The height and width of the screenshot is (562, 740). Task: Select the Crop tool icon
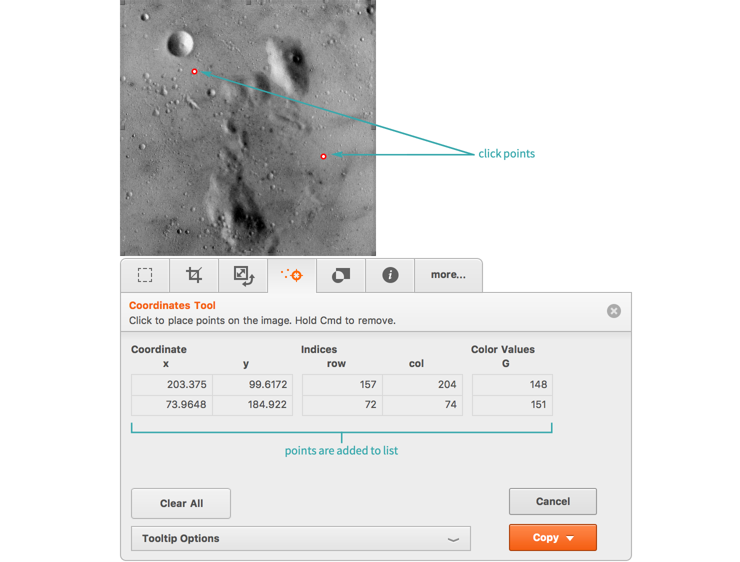point(194,275)
